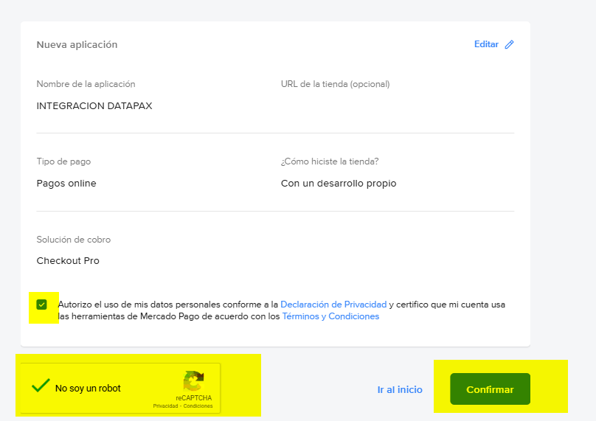This screenshot has width=596, height=421.
Task: Click the "Pagos online" payment type value
Action: (x=66, y=183)
